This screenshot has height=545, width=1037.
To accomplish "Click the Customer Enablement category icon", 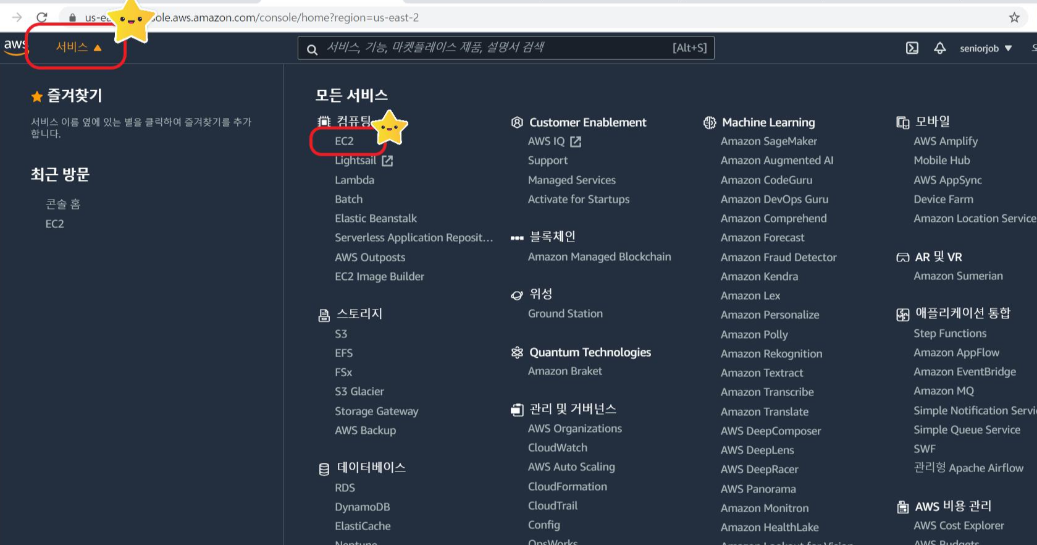I will [x=517, y=122].
